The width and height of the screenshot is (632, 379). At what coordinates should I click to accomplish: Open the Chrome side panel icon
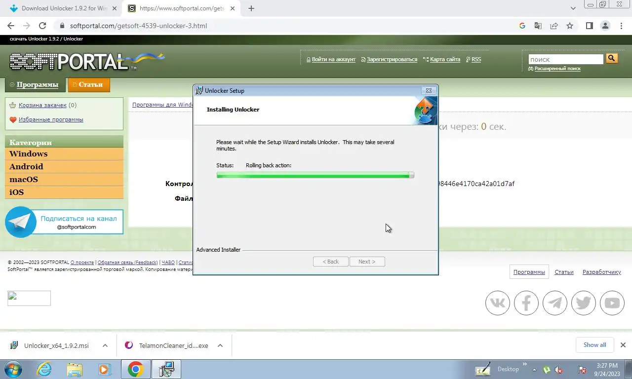tap(589, 26)
